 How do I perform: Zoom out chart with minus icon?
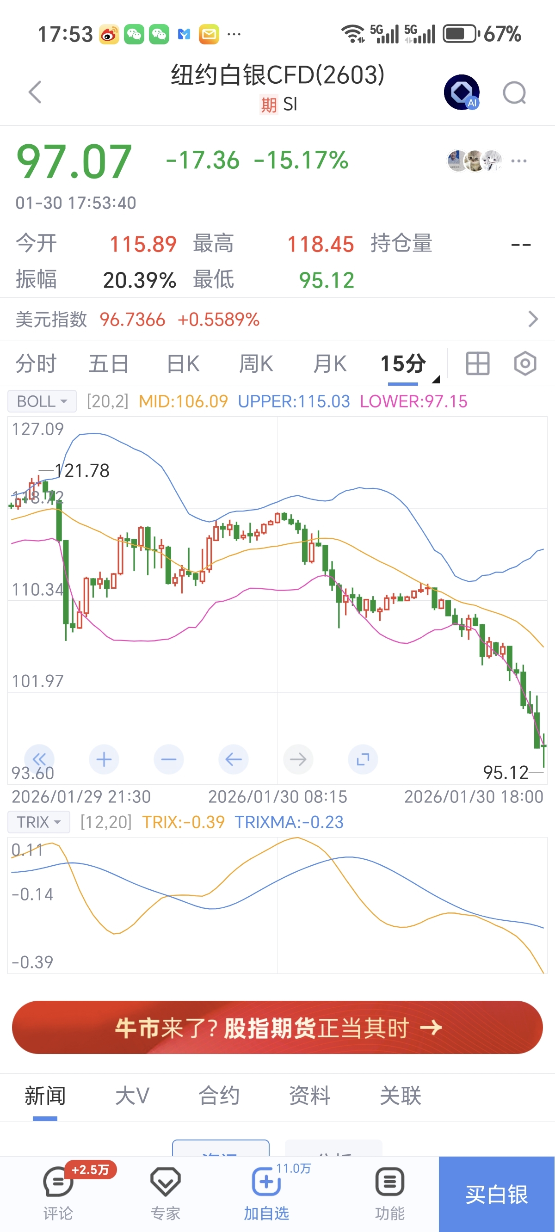[x=168, y=759]
